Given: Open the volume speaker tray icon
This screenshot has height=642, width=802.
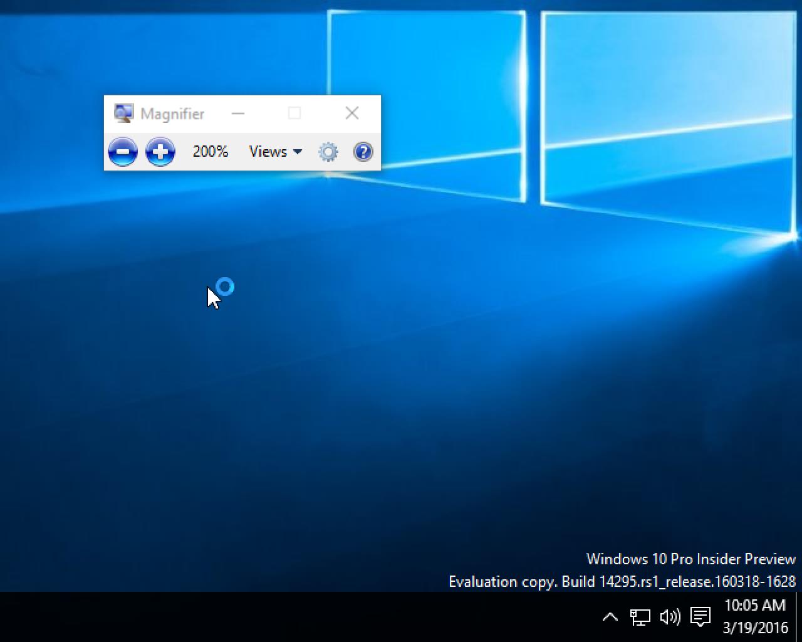Looking at the screenshot, I should [670, 618].
